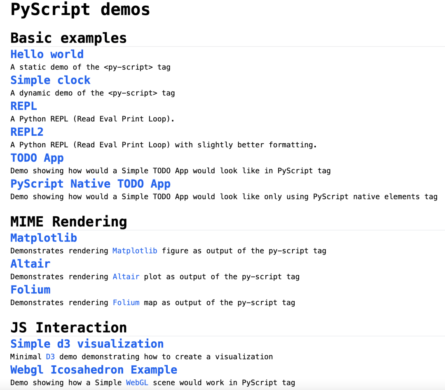Viewport: 445px width, 390px height.
Task: Follow the inline Altair link in description
Action: click(126, 277)
